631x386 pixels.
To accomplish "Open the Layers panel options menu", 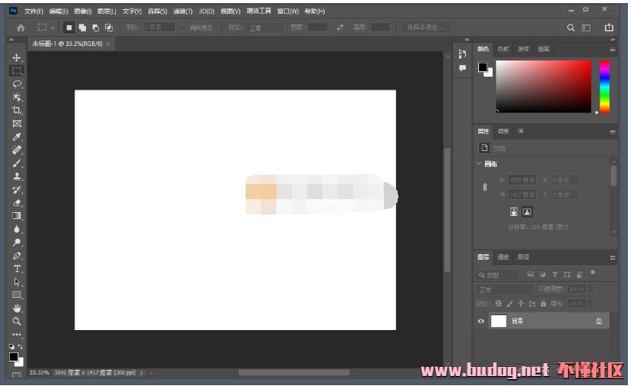I will 613,257.
